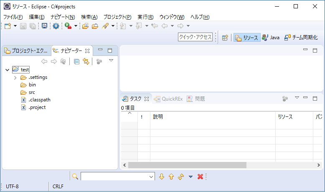Click the main toolbar Back arrow
Viewport: 325px width, 192px height.
pos(164,26)
